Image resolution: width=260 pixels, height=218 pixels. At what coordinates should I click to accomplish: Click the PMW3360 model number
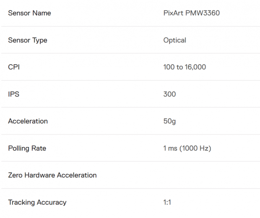(203, 13)
